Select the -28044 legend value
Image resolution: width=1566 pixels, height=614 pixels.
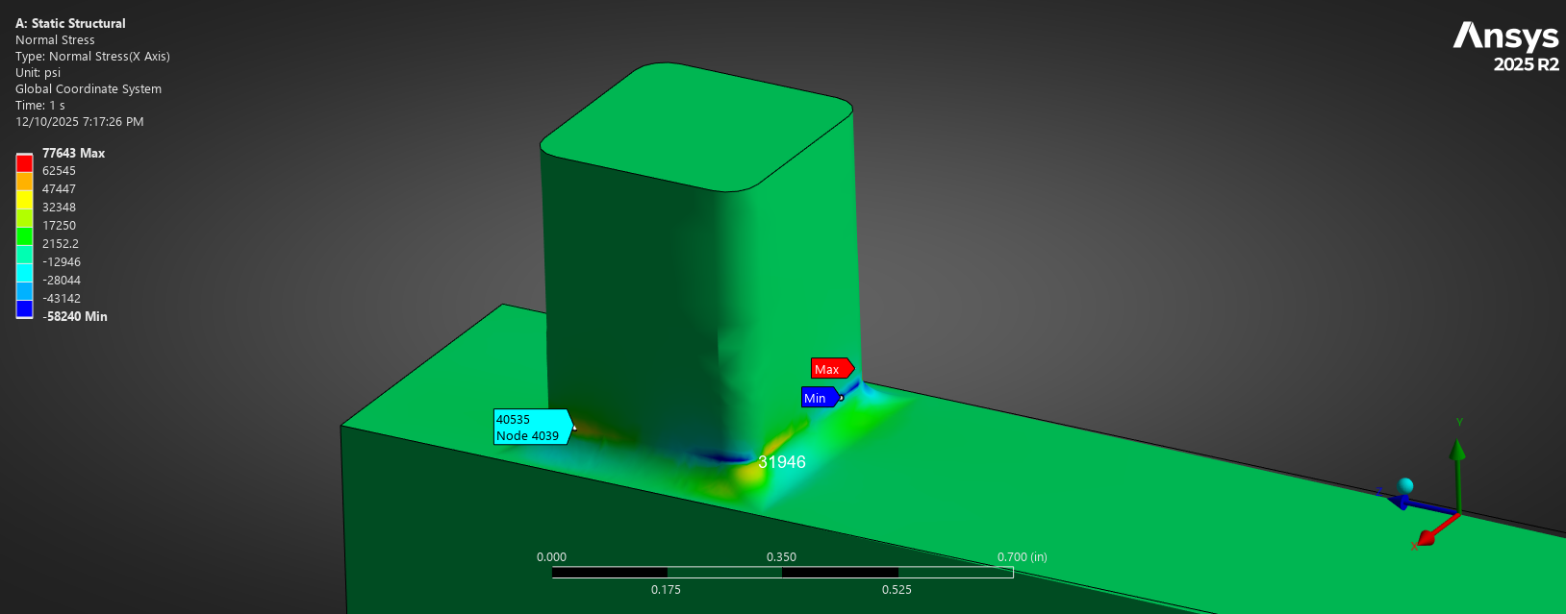62,281
